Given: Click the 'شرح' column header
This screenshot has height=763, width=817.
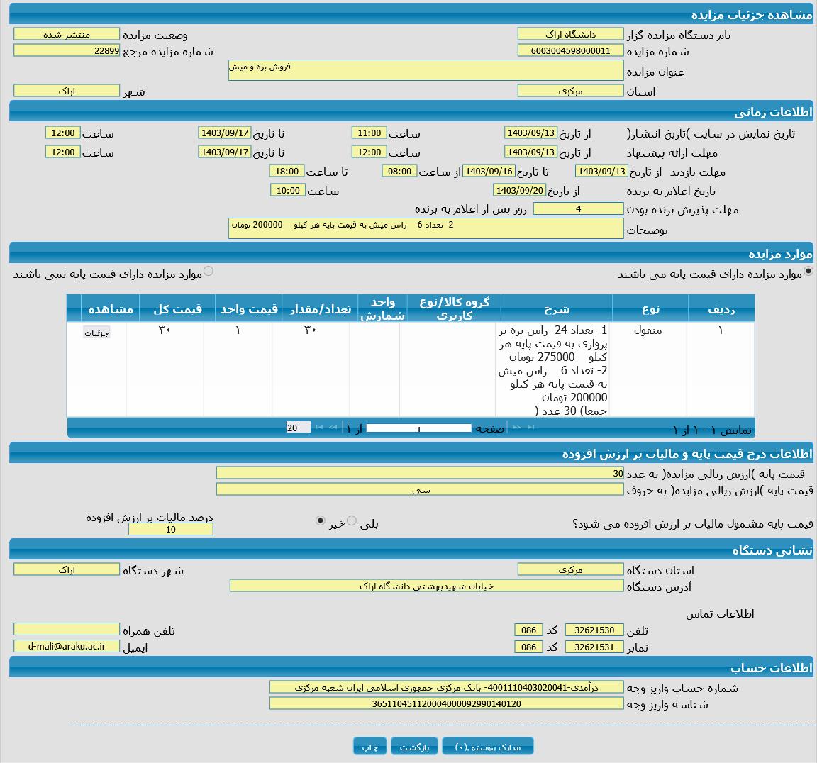Looking at the screenshot, I should (x=556, y=308).
